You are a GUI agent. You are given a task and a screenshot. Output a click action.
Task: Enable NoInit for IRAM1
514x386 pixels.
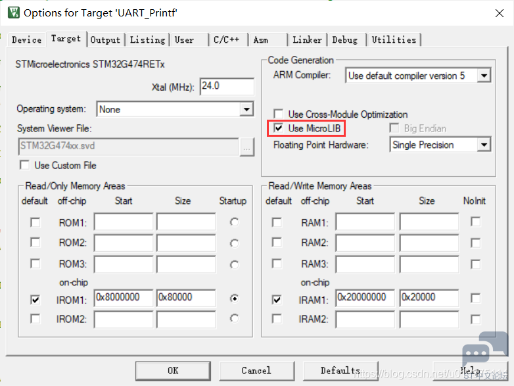tap(475, 298)
